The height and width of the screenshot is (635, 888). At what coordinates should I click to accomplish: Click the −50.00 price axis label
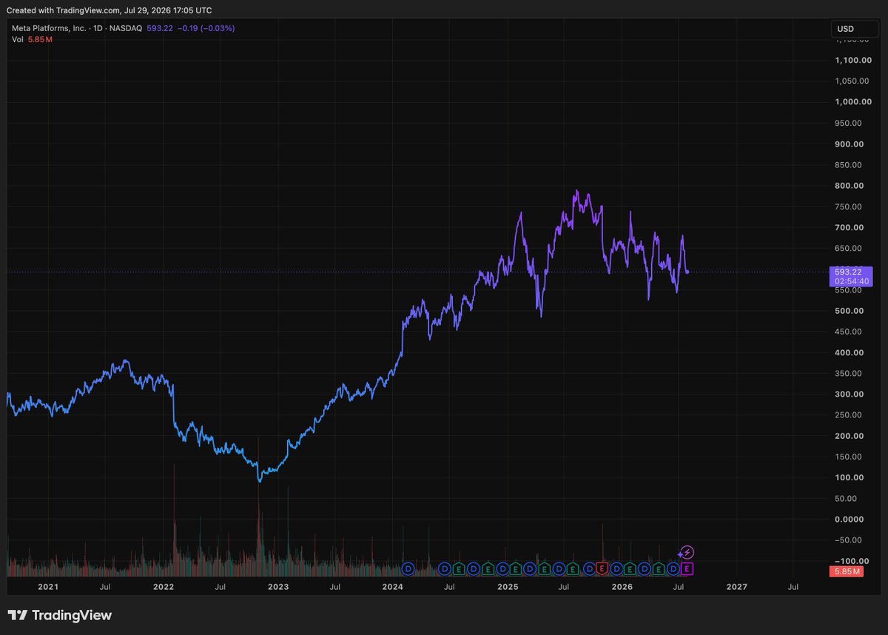[847, 540]
